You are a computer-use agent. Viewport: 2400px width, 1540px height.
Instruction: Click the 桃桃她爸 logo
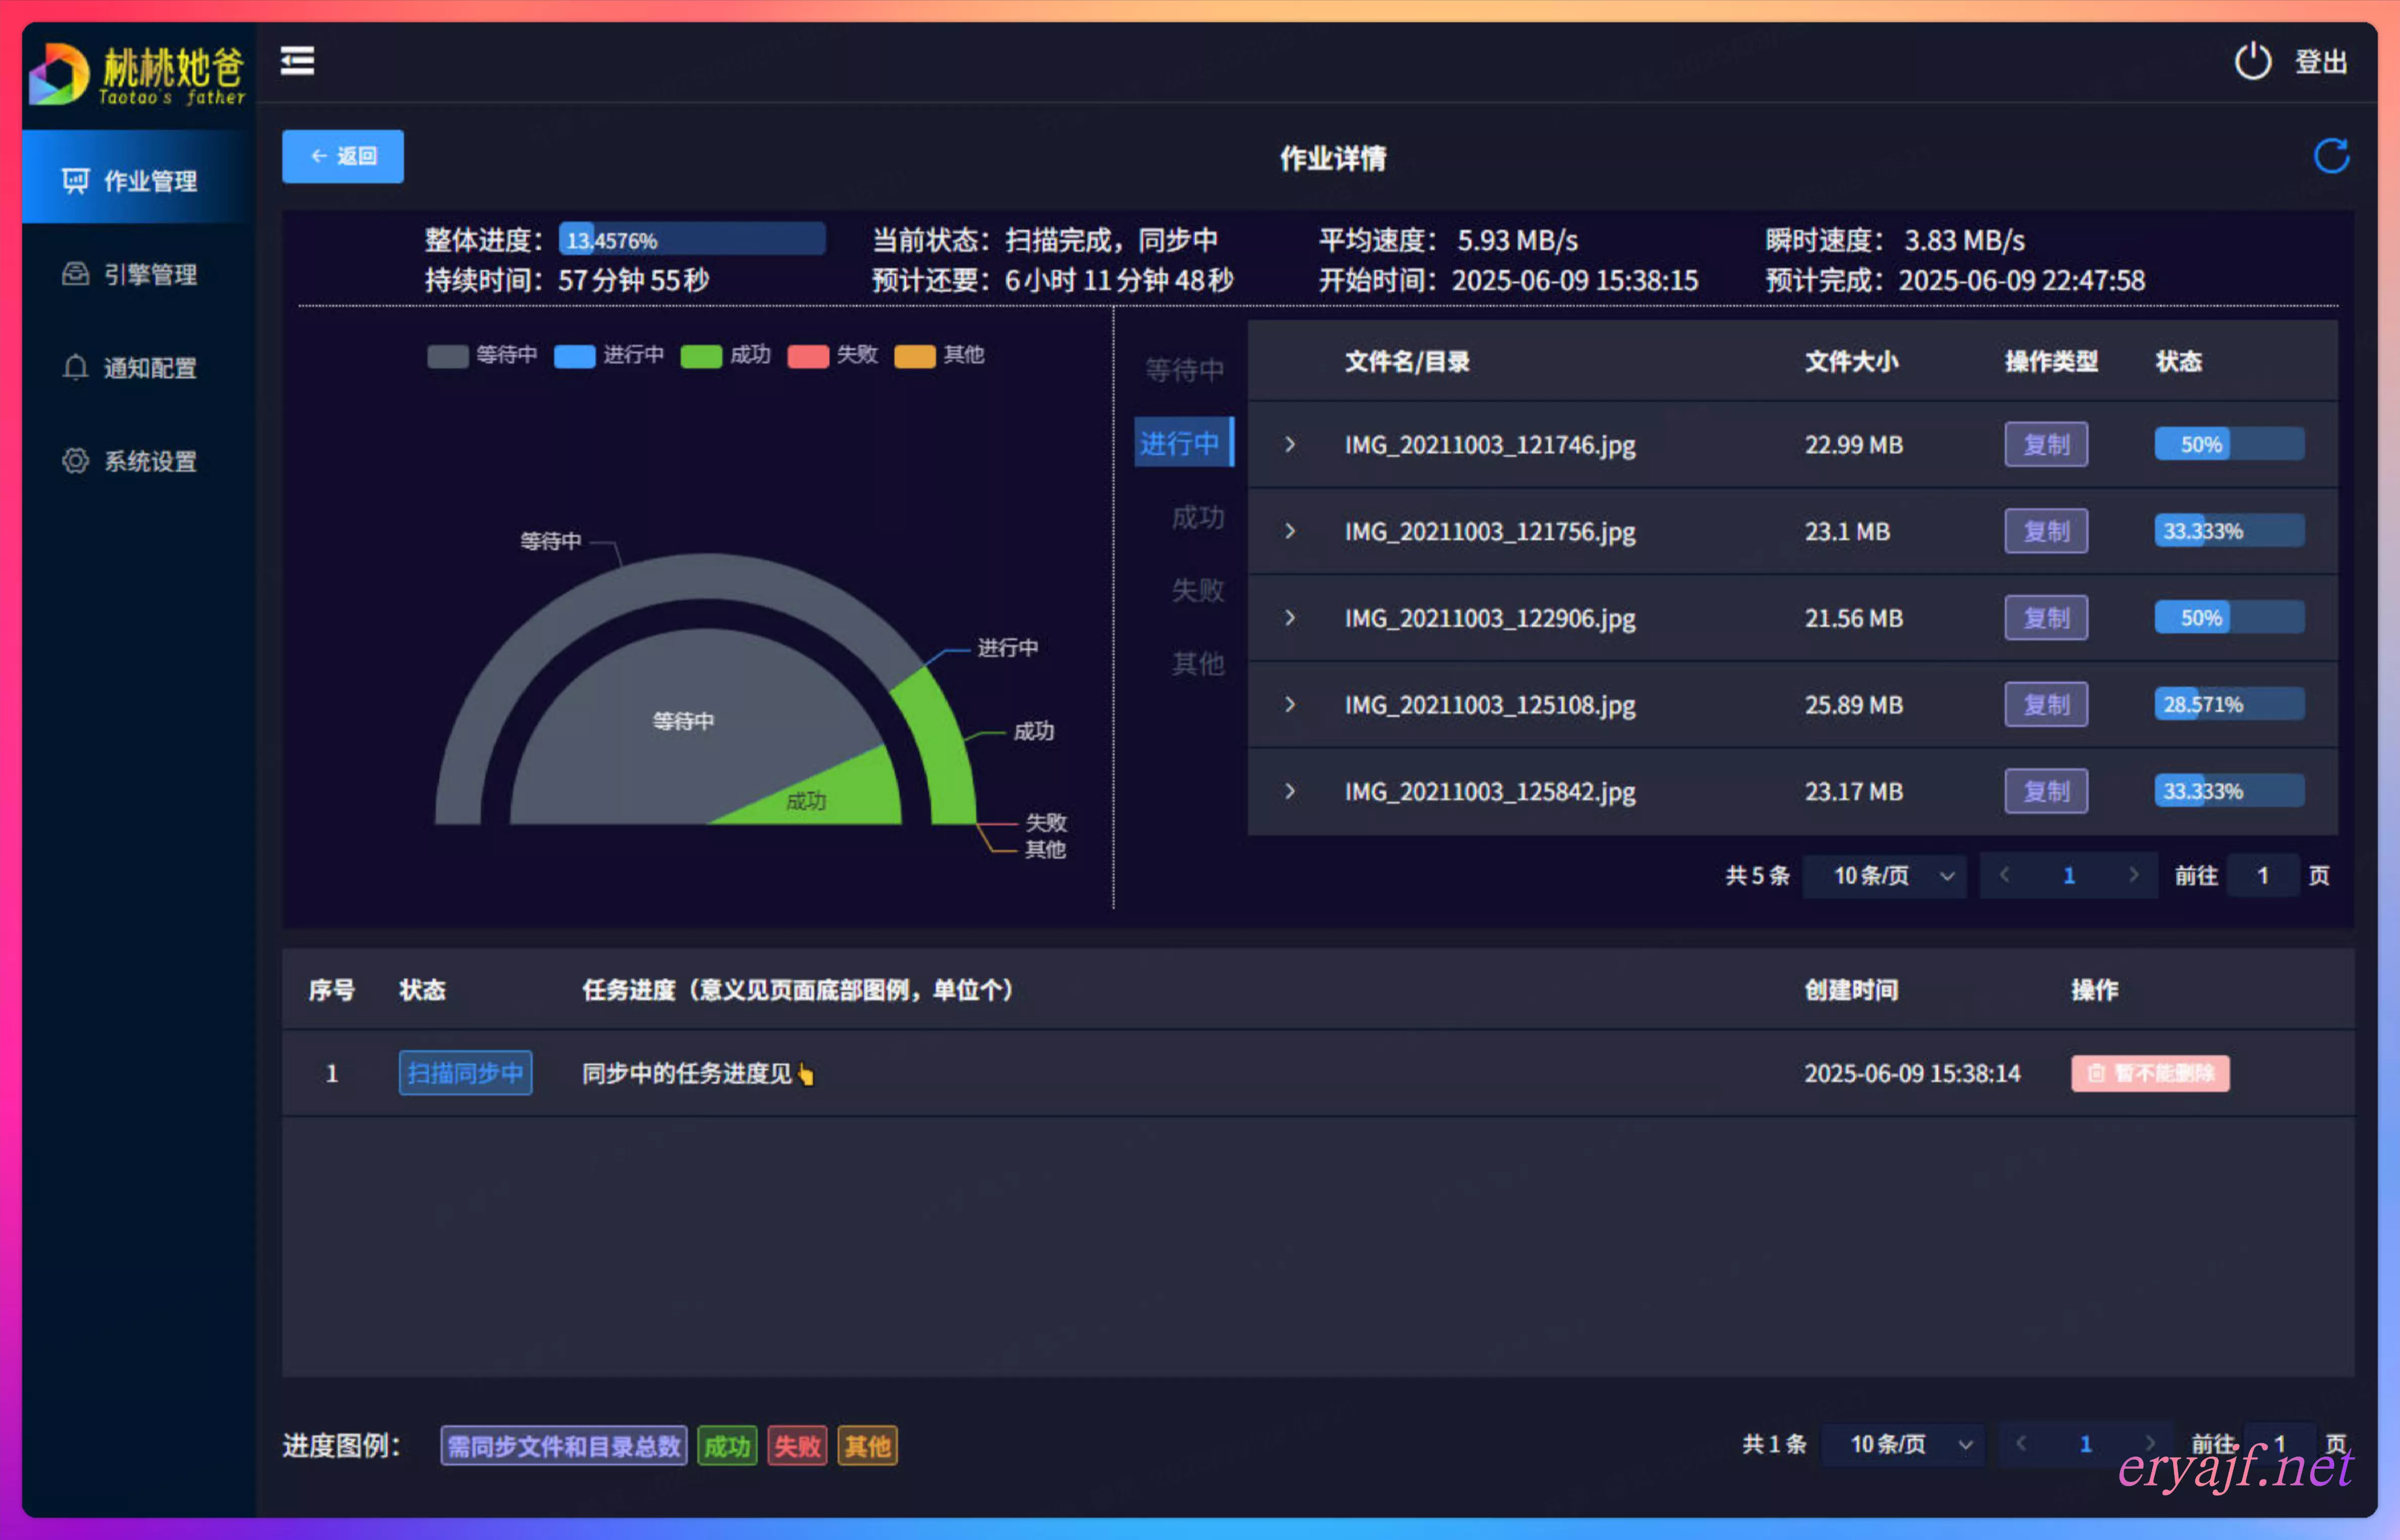click(138, 73)
